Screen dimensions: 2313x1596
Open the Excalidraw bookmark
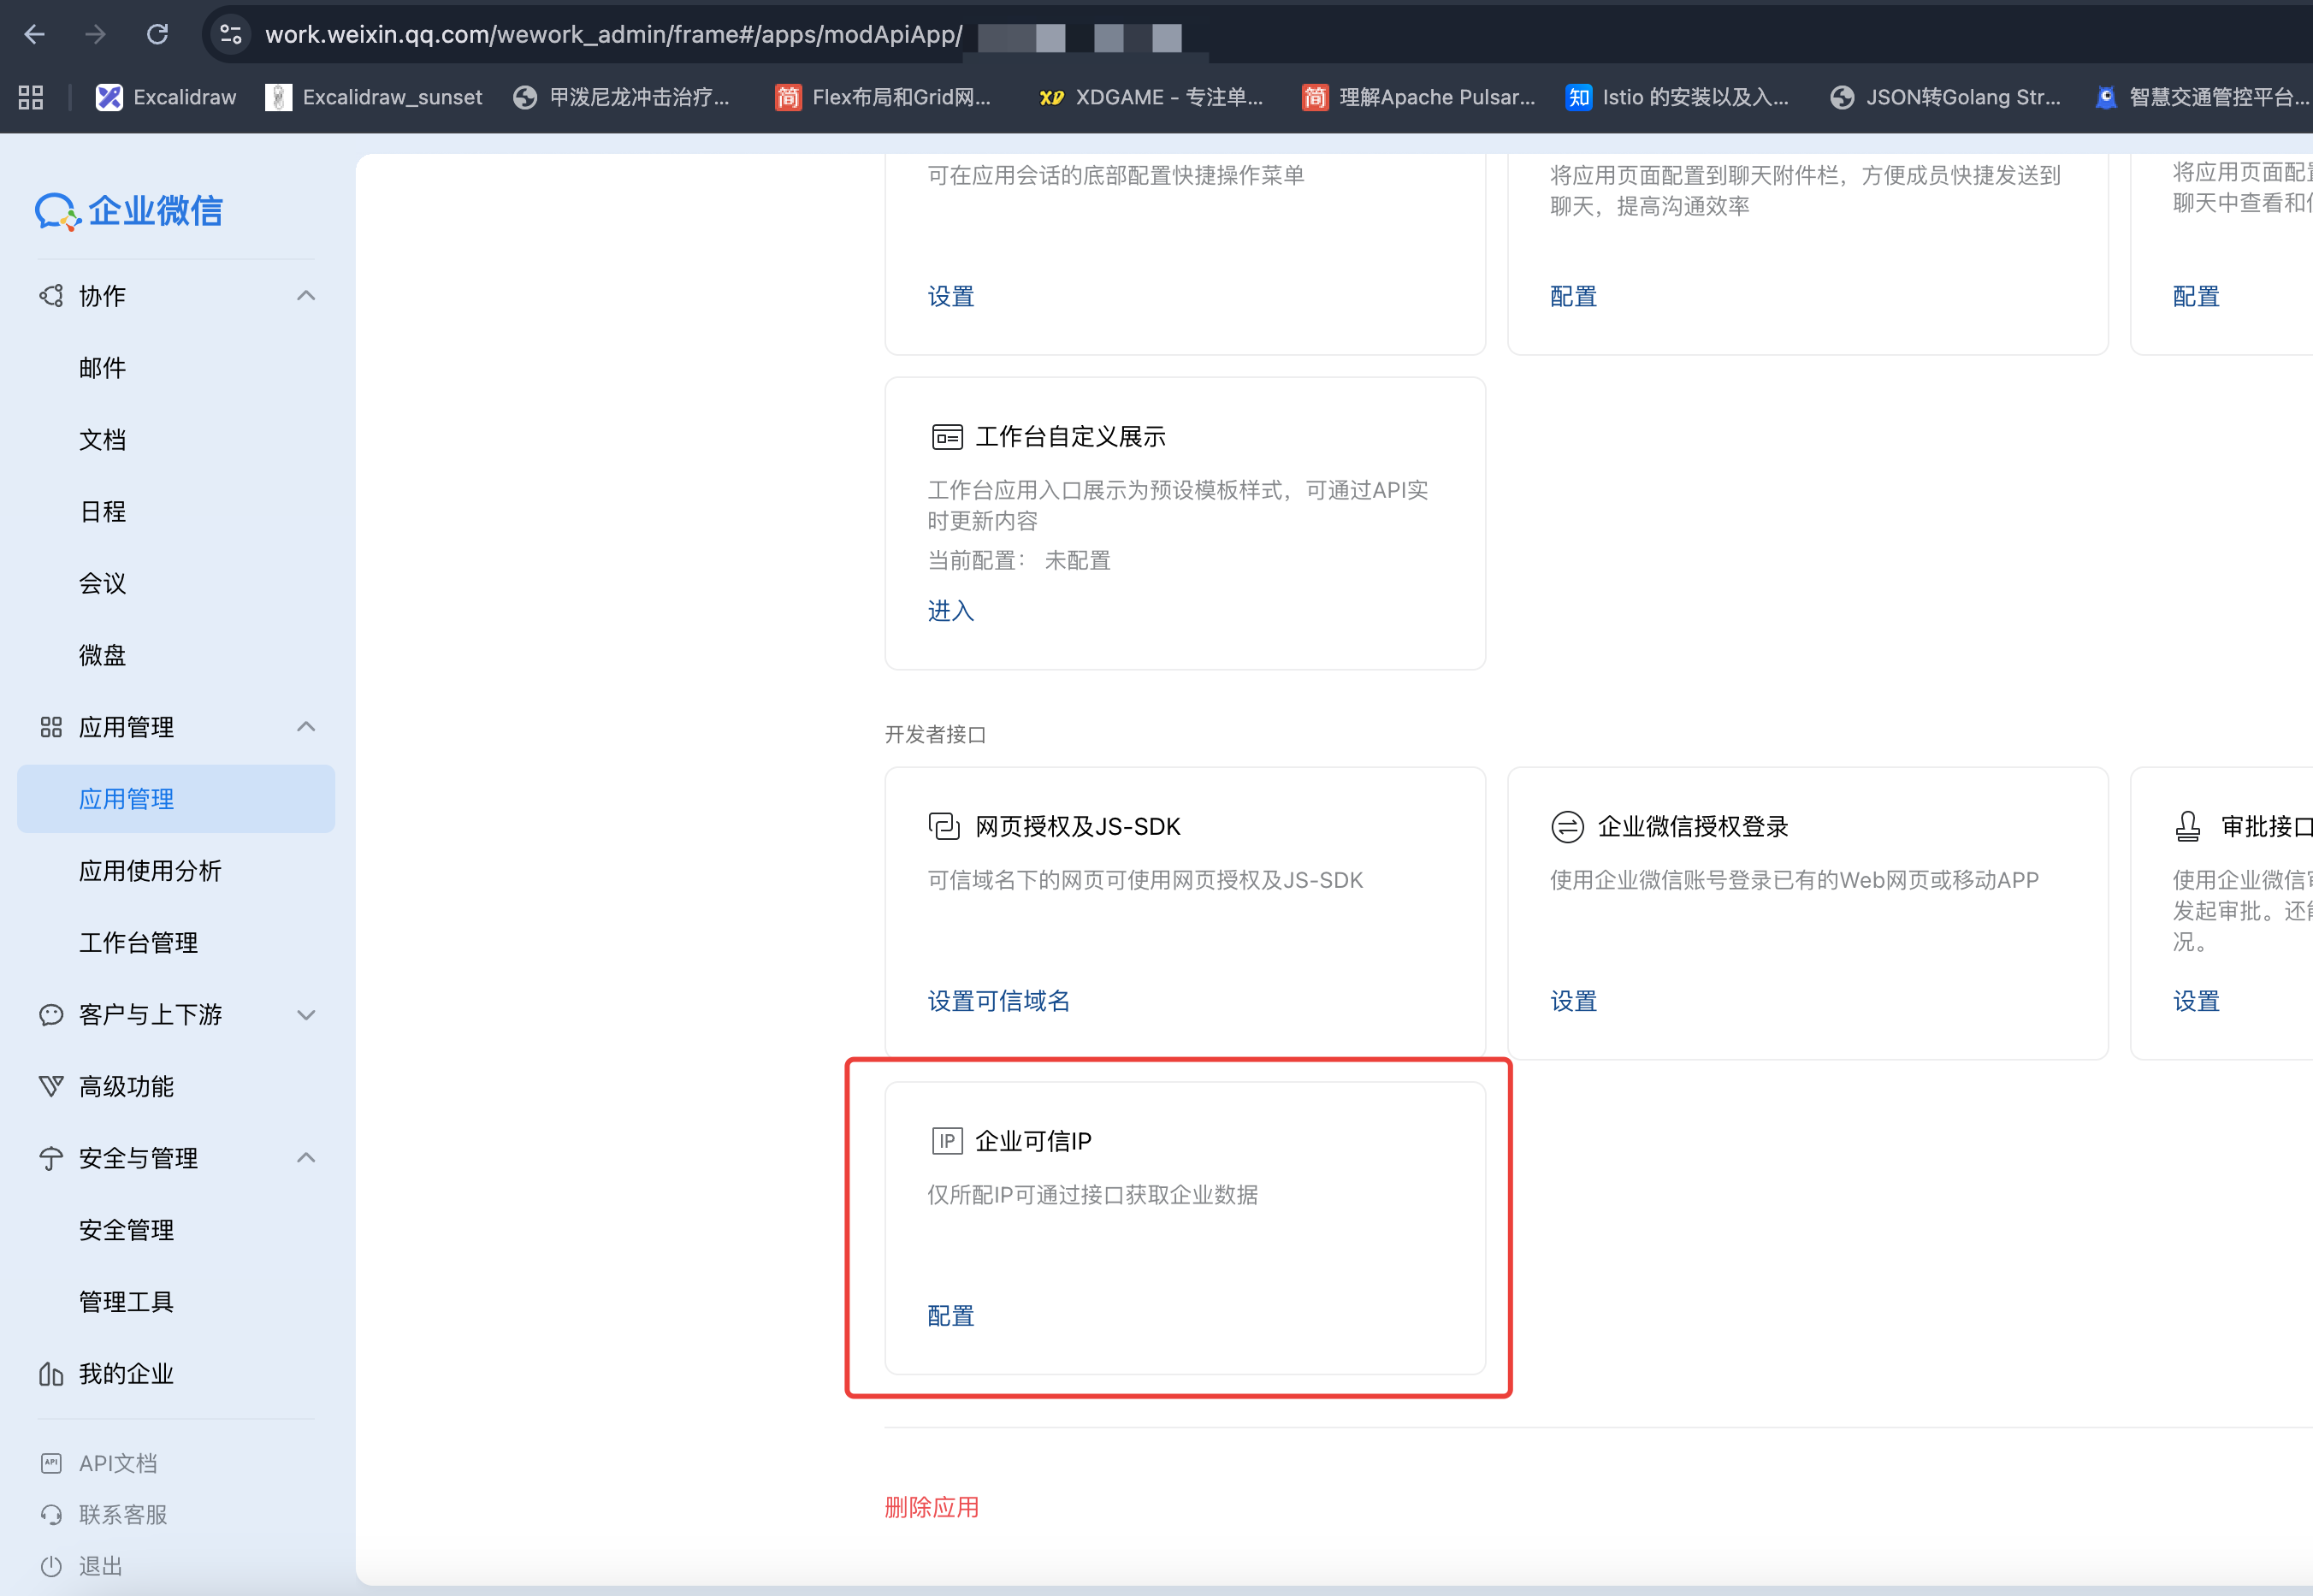(x=165, y=97)
